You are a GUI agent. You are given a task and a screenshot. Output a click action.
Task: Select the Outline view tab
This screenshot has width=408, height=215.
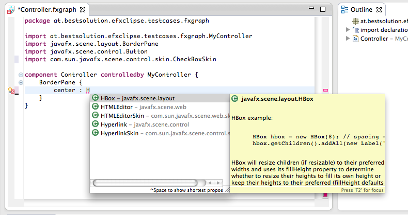(365, 9)
